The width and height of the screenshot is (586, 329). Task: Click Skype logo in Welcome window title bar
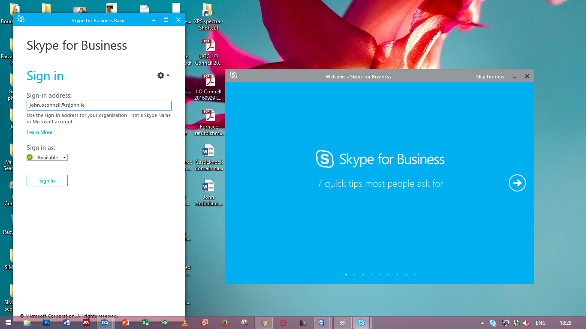coord(233,75)
